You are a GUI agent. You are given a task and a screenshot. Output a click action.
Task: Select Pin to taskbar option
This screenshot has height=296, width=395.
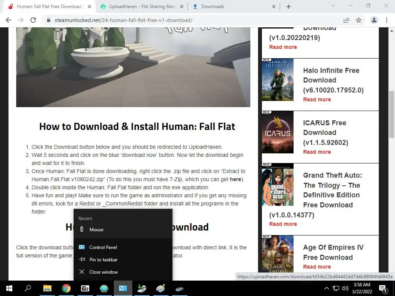tap(123, 259)
